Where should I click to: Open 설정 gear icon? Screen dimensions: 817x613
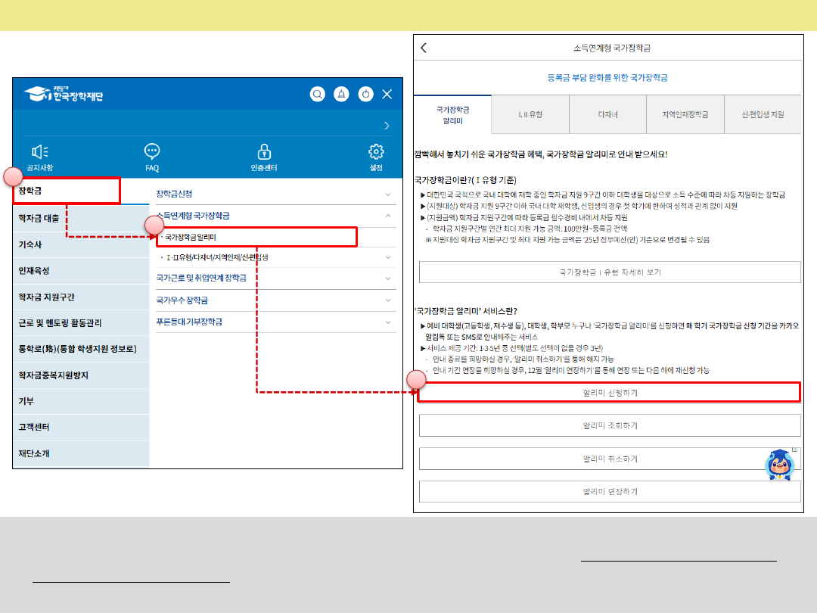[376, 151]
